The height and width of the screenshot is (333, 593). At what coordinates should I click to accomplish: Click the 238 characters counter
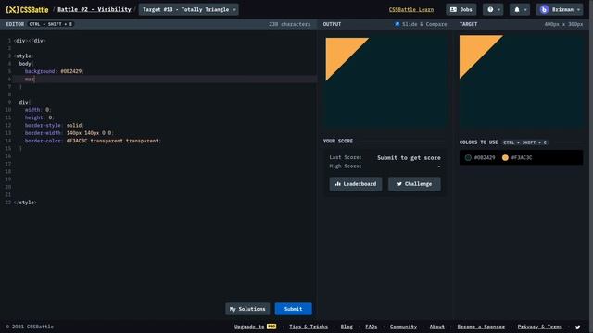(289, 24)
